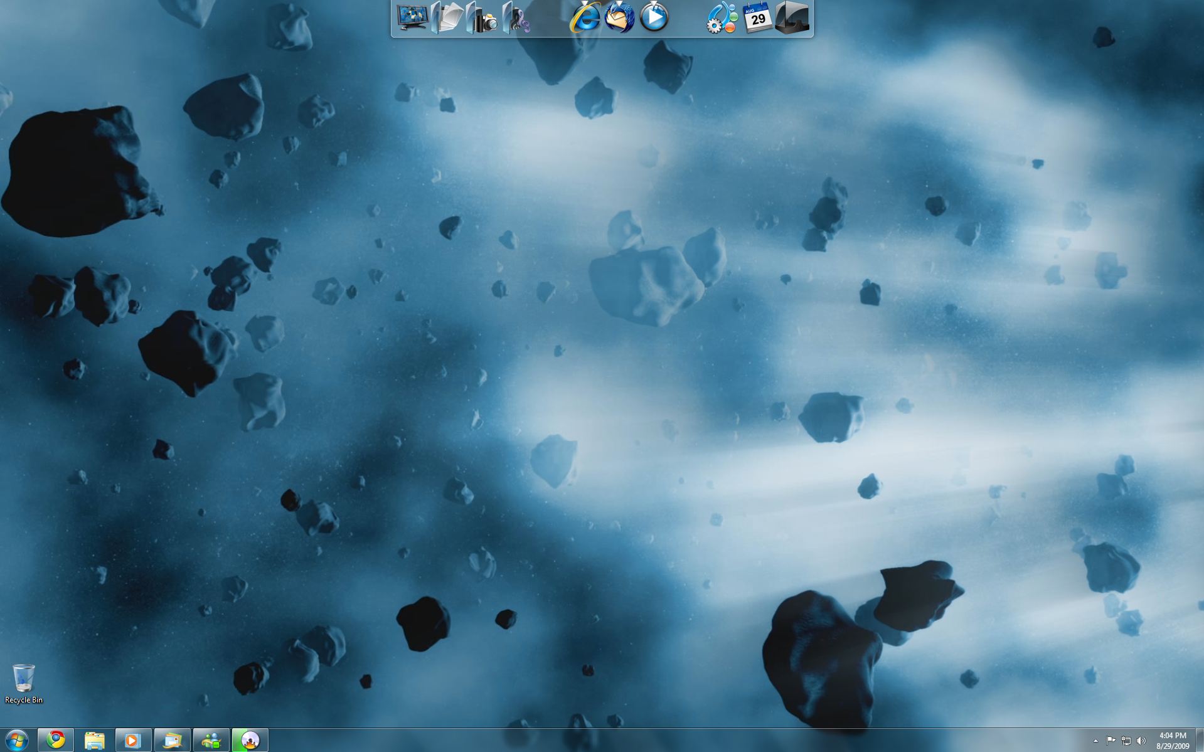Open the Windows Start menu orb
Screen dimensions: 1204x752
[16, 740]
